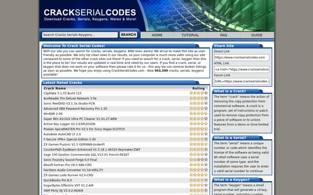Open Sage 100 Gestion Commerciale SQL listing
This screenshot has width=313, height=195.
pos(86,155)
